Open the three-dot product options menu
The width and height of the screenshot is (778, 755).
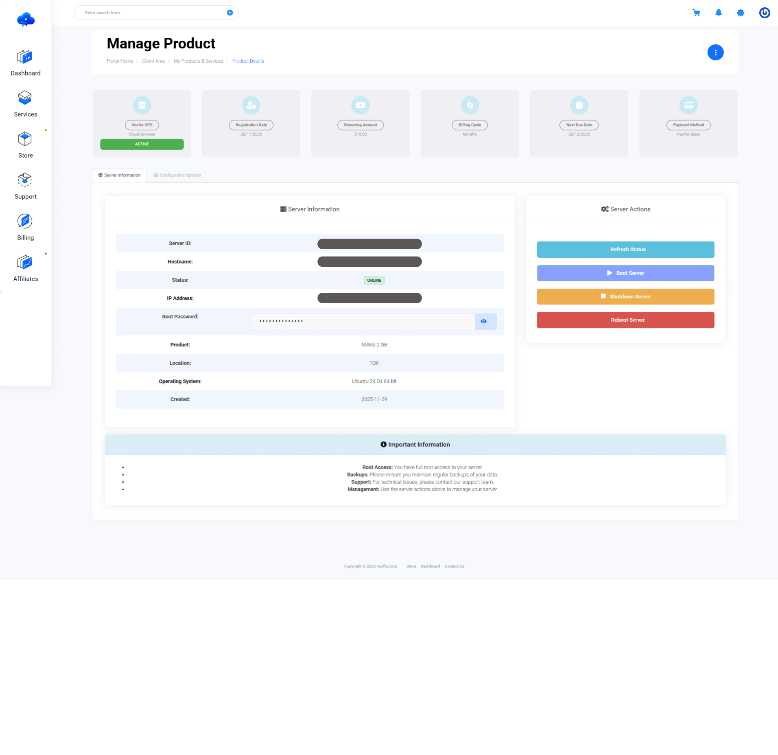pos(715,52)
